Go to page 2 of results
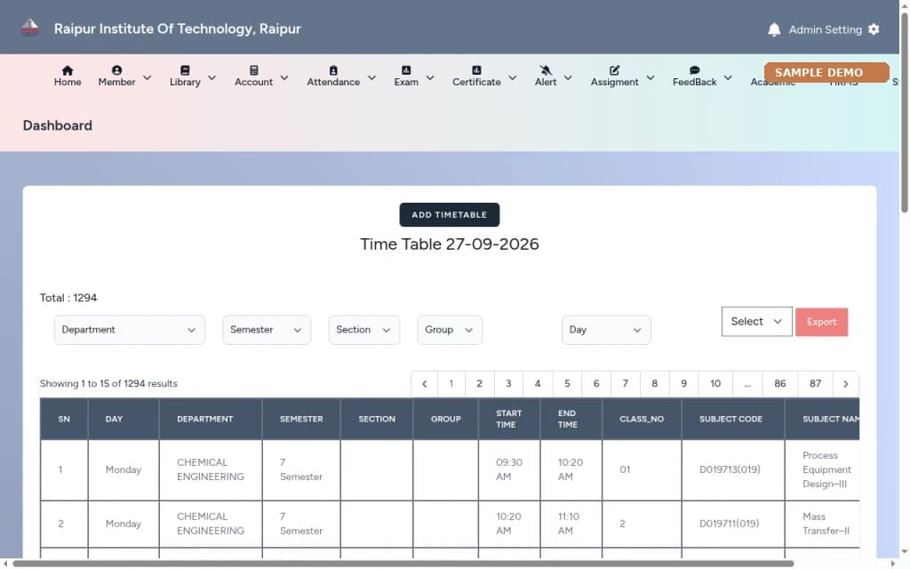The height and width of the screenshot is (569, 910). [479, 384]
